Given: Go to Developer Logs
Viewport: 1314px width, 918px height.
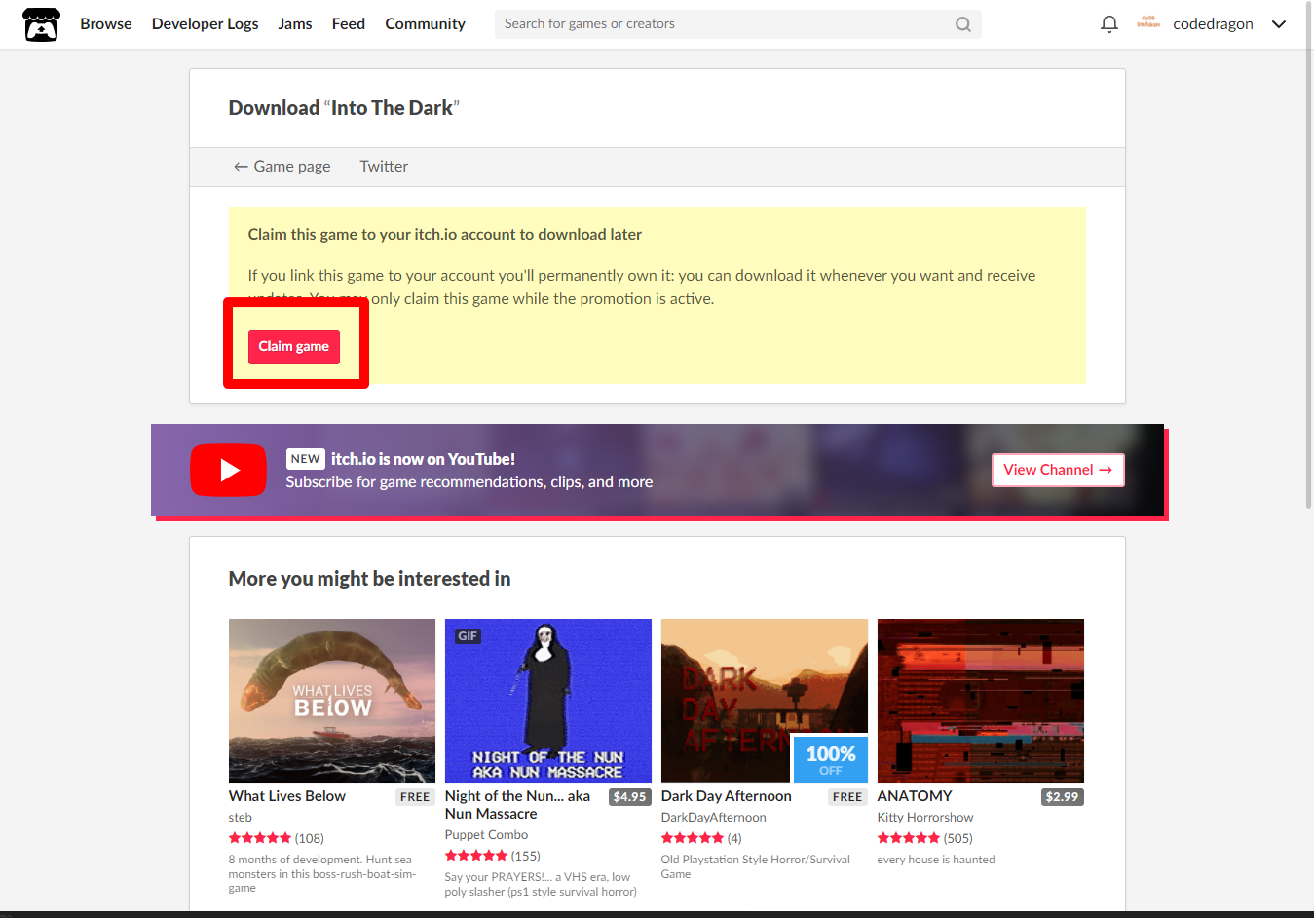Looking at the screenshot, I should tap(205, 24).
